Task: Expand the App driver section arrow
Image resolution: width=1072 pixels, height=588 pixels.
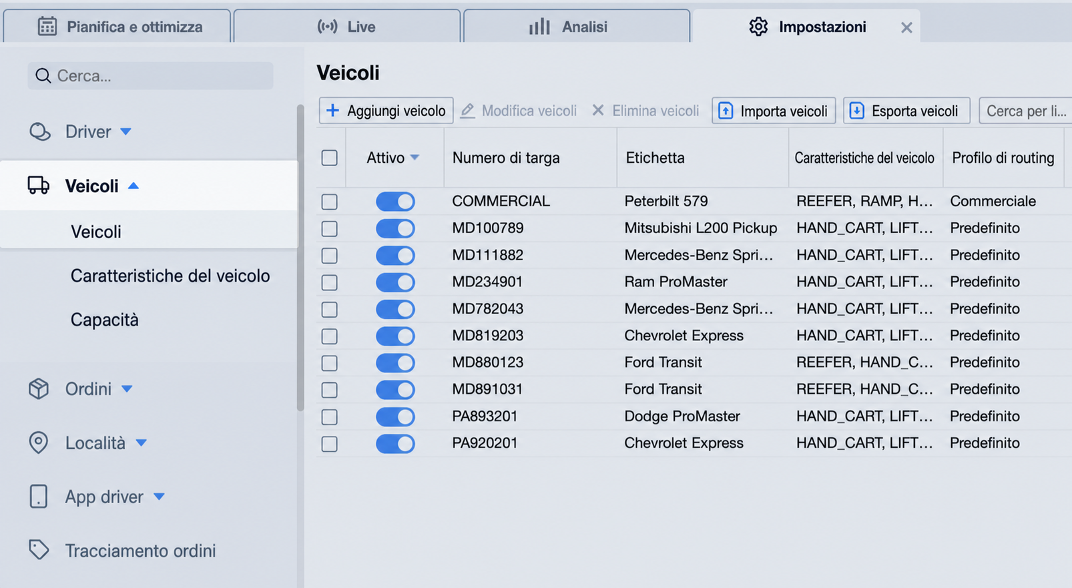Action: click(159, 497)
